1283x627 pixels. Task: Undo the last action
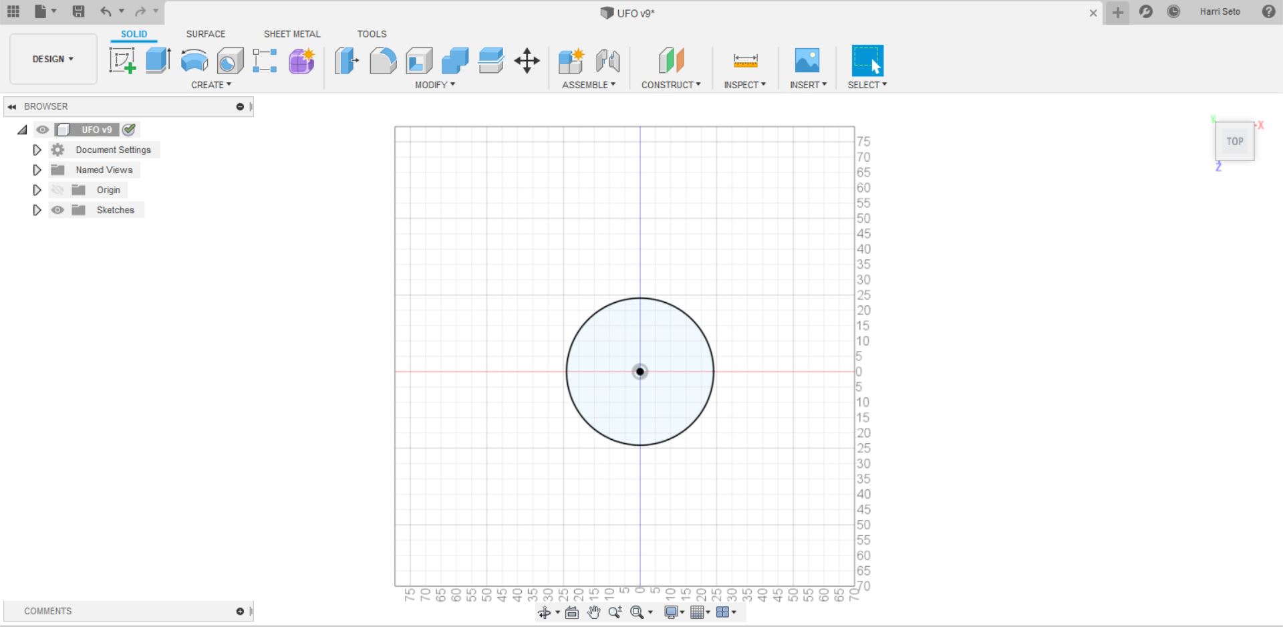coord(106,11)
